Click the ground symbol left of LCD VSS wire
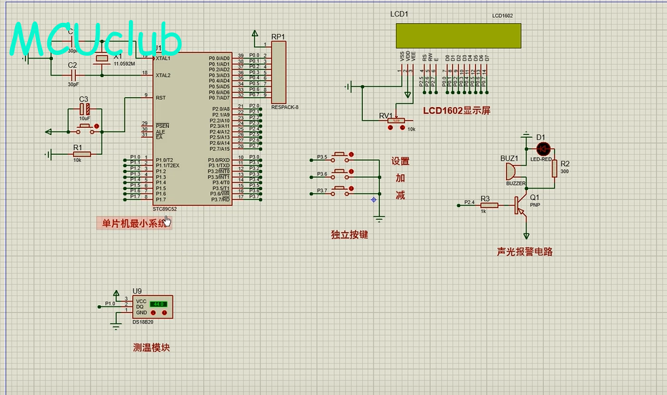The width and height of the screenshot is (667, 395). coord(349,86)
